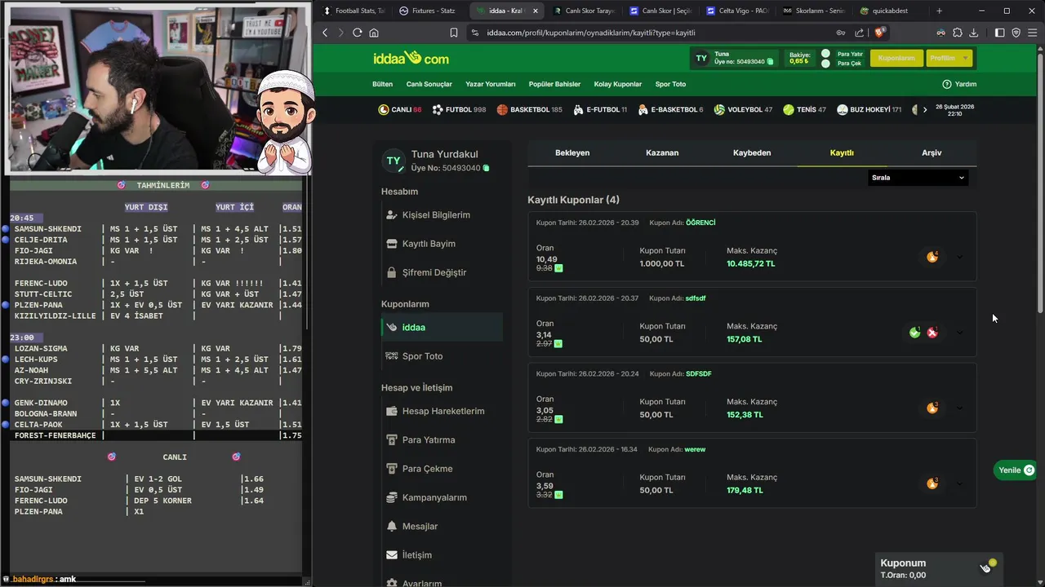Open a new browser tab
The height and width of the screenshot is (587, 1045).
(939, 11)
